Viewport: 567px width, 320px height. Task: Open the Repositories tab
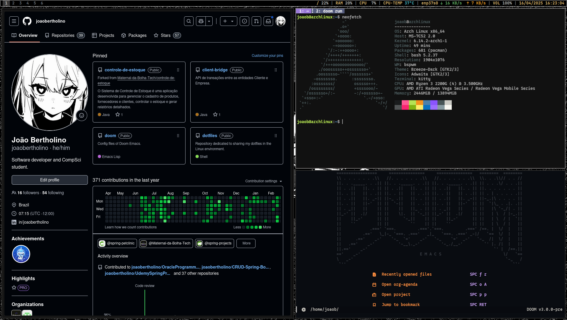[x=65, y=35]
